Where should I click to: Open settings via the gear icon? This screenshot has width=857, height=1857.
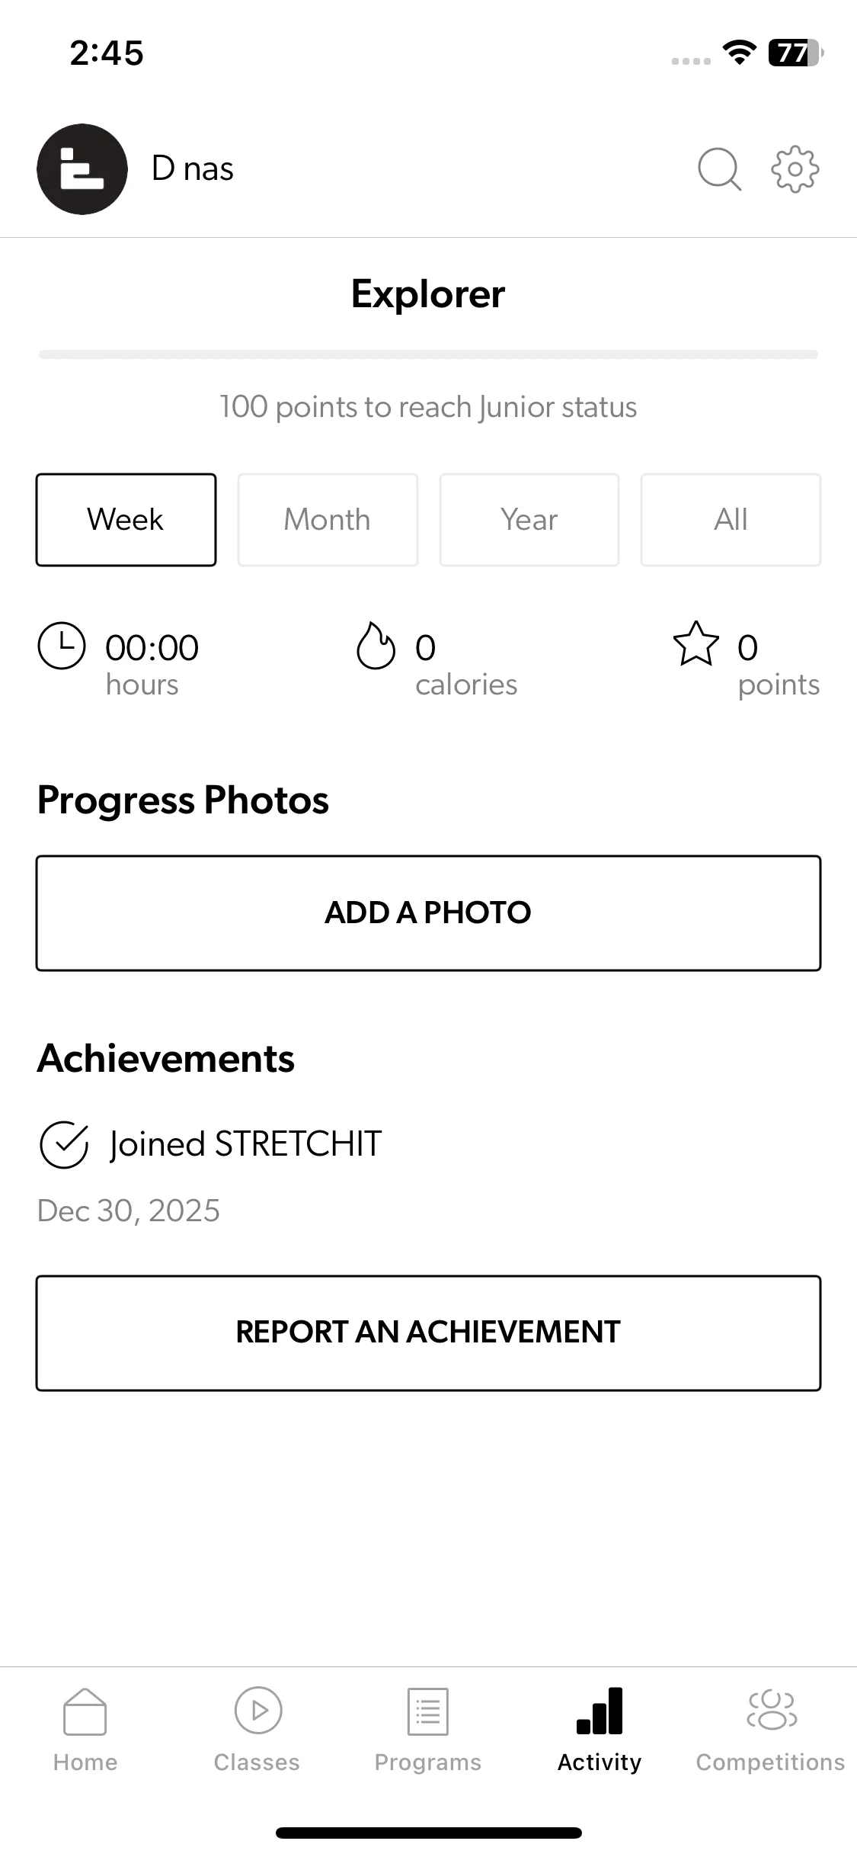(795, 168)
